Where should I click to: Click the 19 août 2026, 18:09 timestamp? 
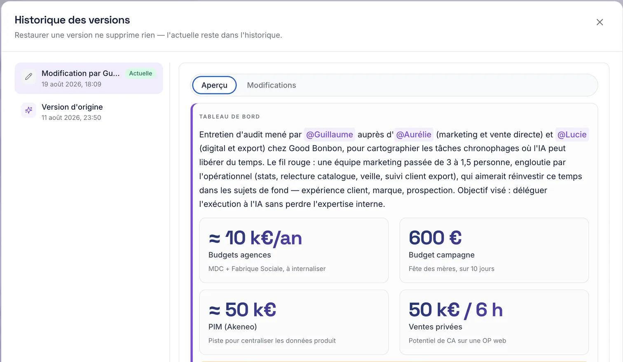pos(71,84)
